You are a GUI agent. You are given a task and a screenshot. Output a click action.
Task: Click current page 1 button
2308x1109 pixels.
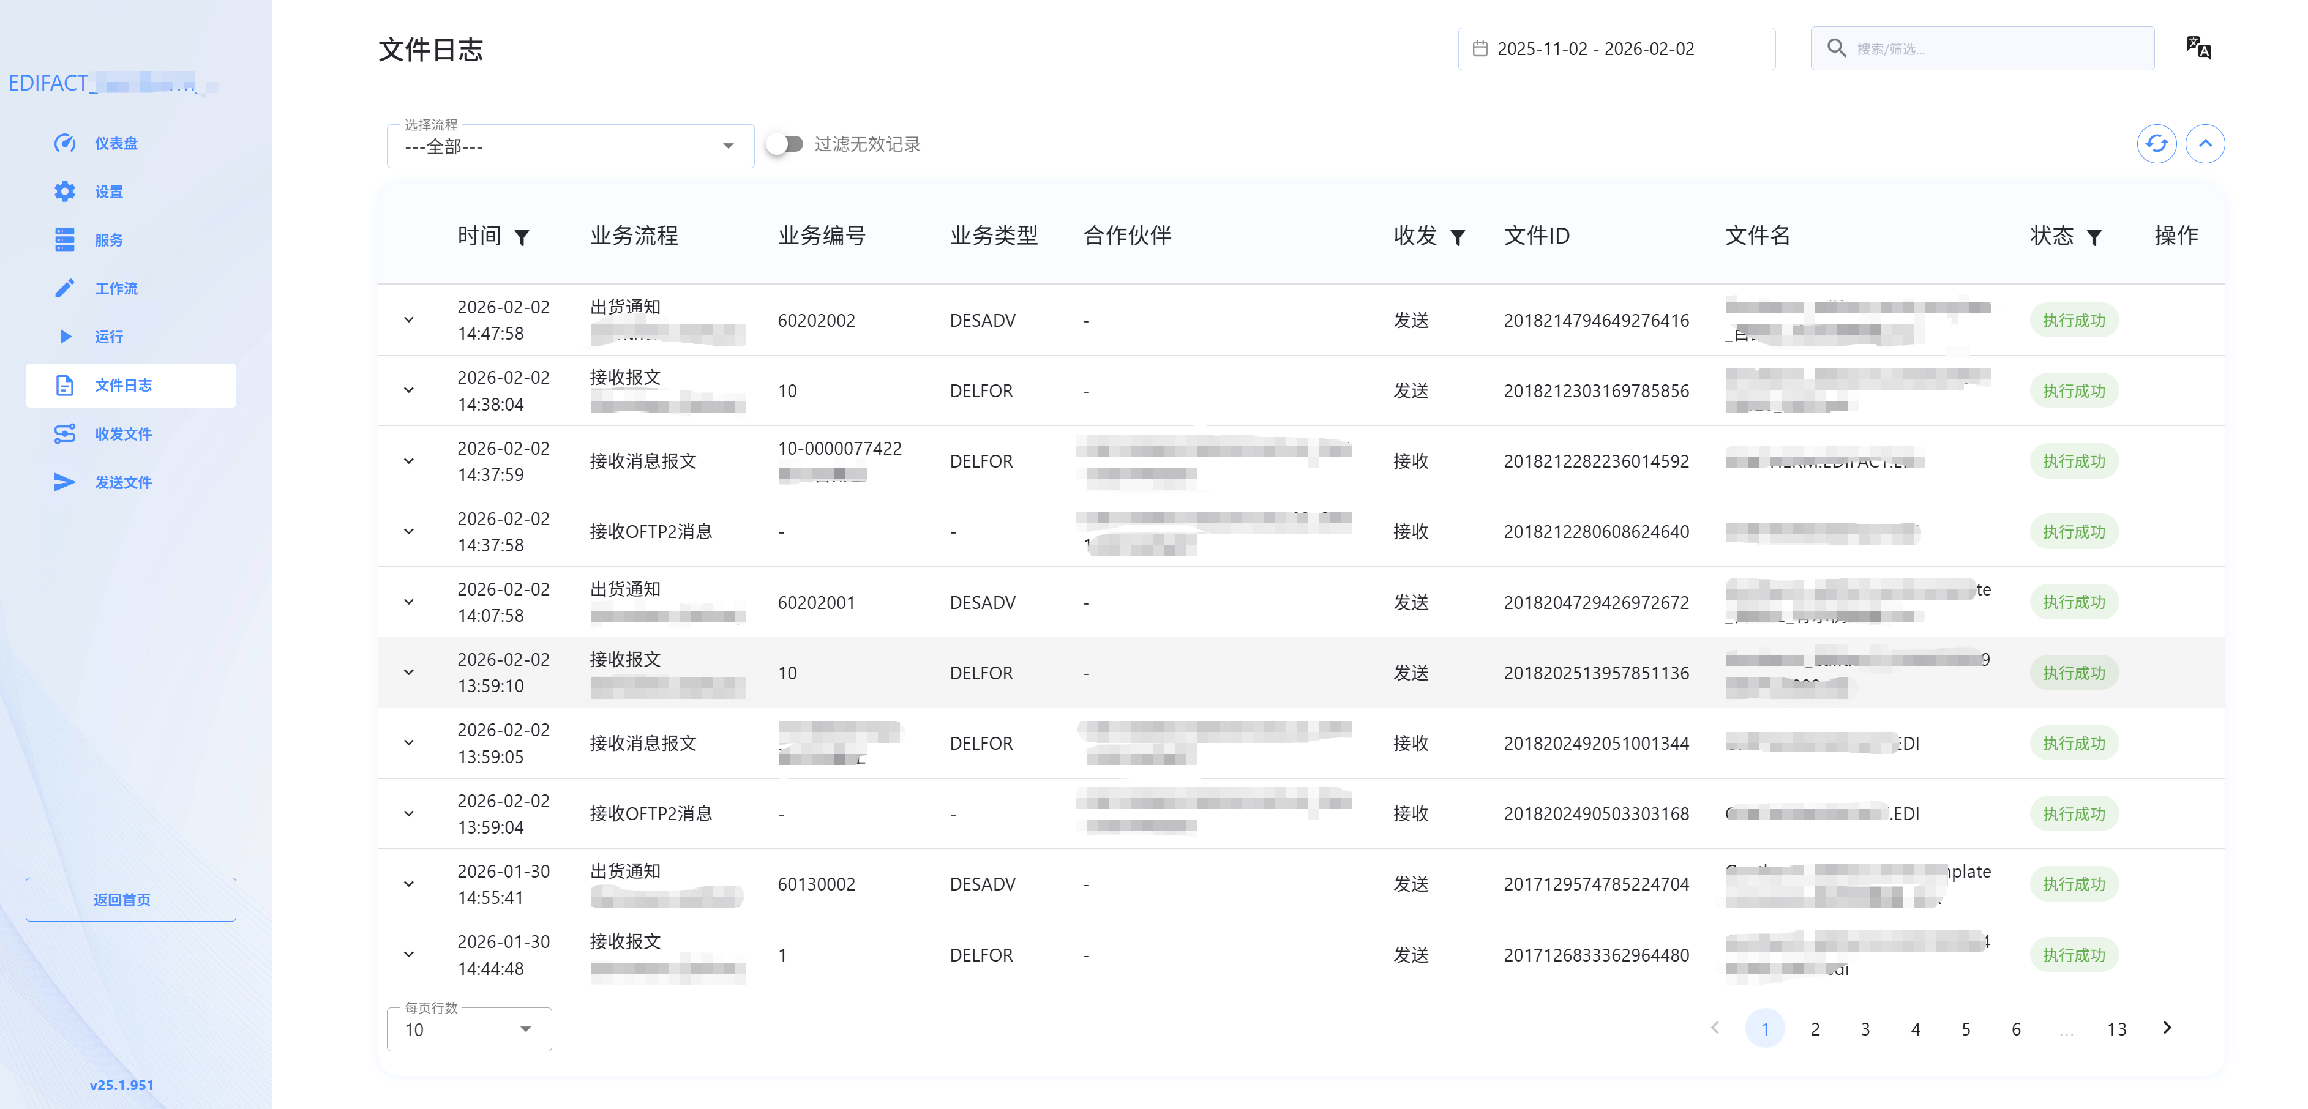1765,1029
